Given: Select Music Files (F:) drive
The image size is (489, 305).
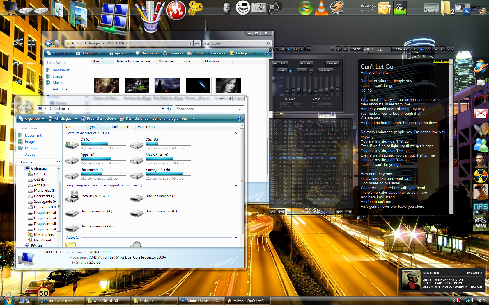Looking at the screenshot, I should [x=161, y=159].
